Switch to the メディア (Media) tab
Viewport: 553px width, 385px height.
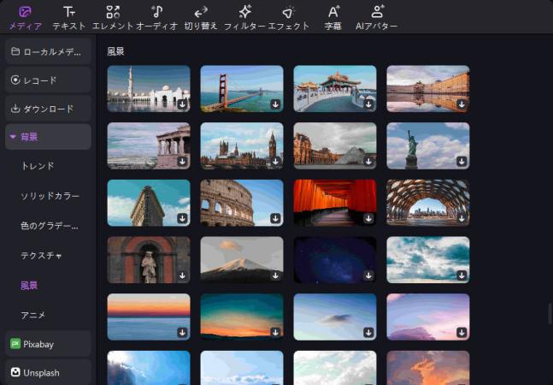tap(25, 17)
